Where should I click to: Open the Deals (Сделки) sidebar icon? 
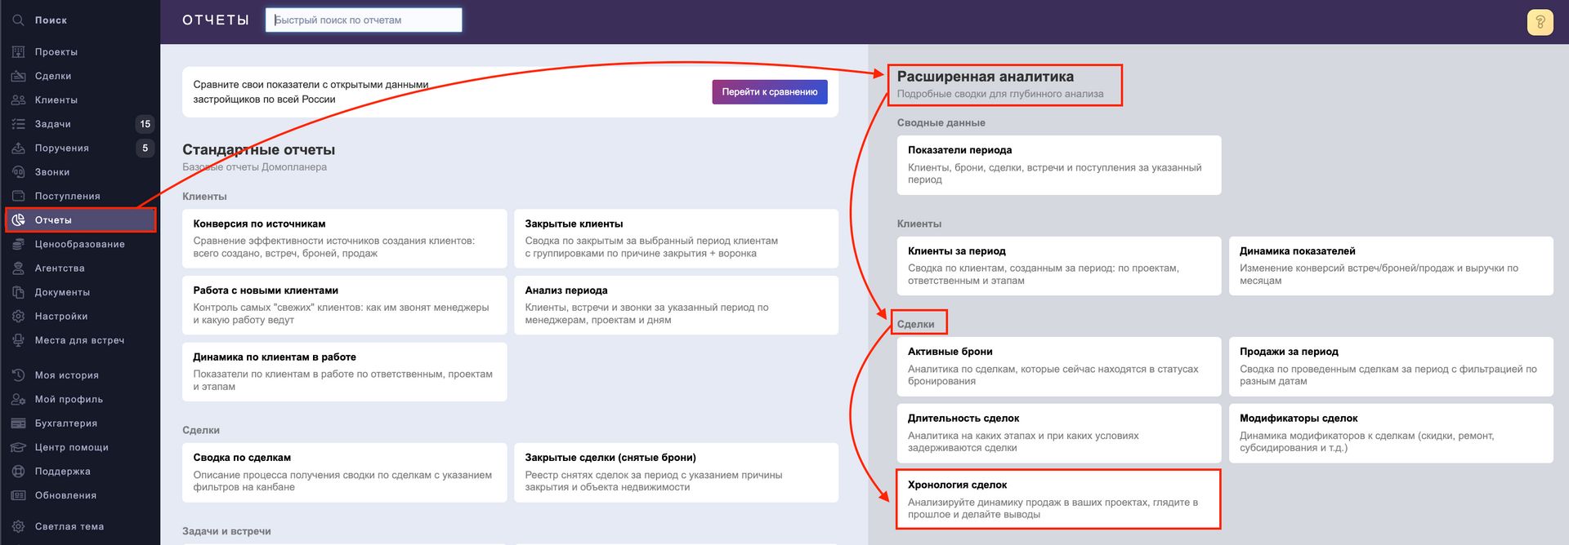click(19, 76)
